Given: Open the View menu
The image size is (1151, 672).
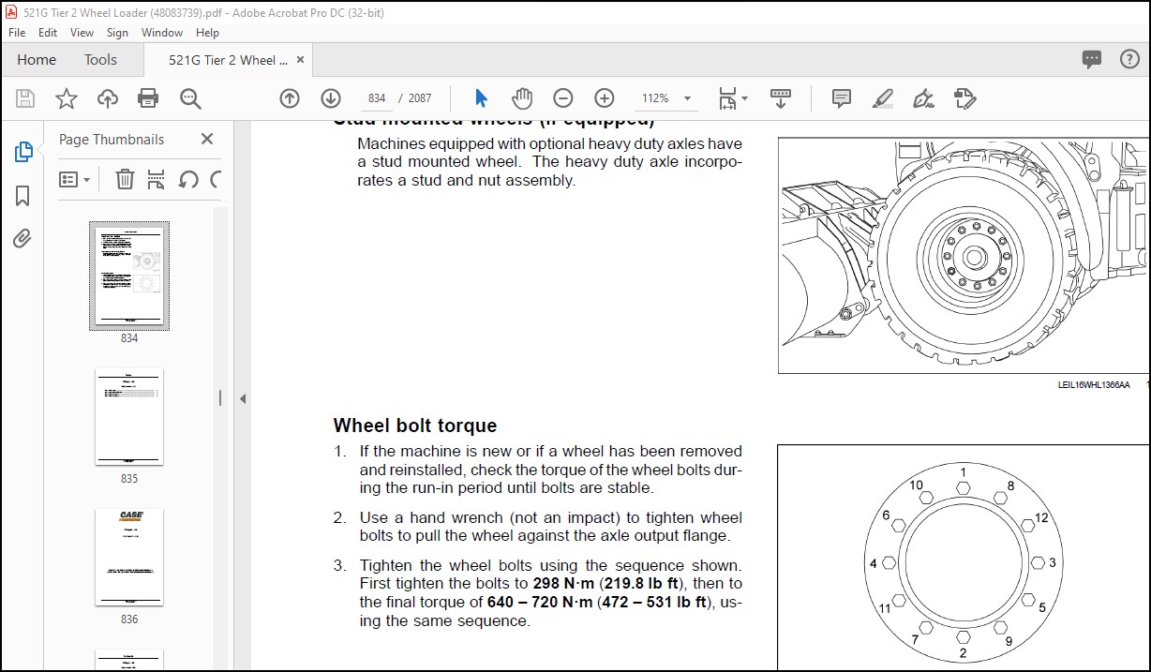Looking at the screenshot, I should pos(82,32).
